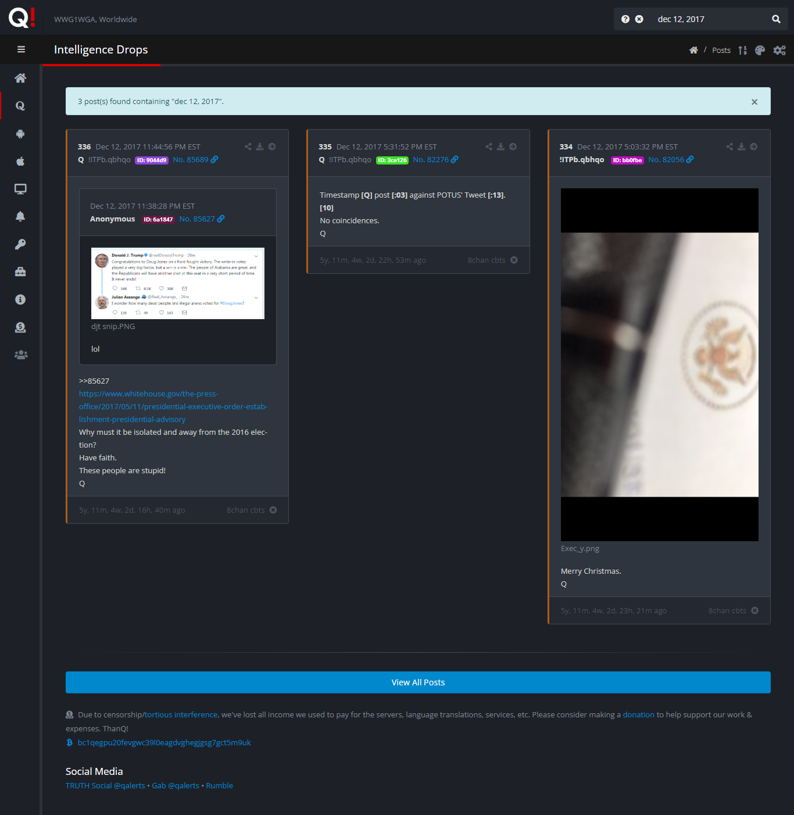Viewport: 794px width, 815px height.
Task: Open the notifications bell in the sidebar
Action: point(20,216)
